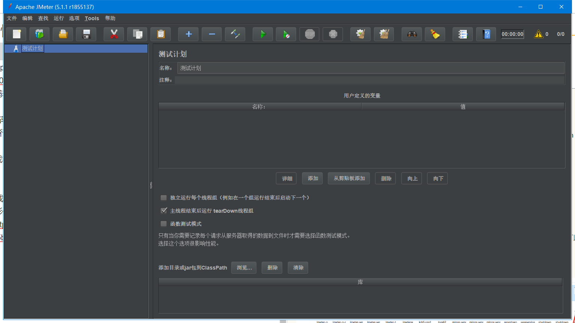575x323 pixels.
Task: Click the 添加 variable button
Action: point(313,178)
